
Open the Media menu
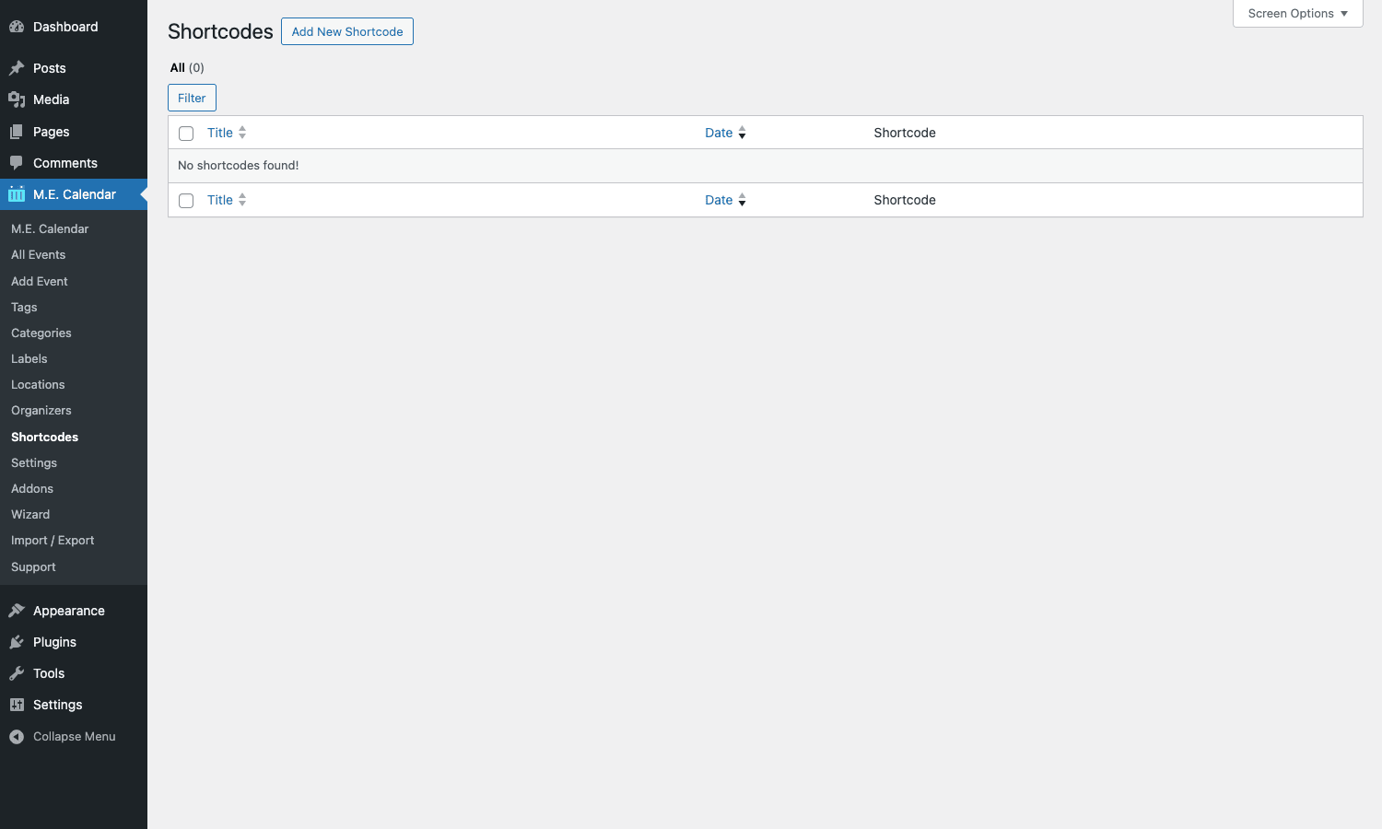click(x=74, y=99)
